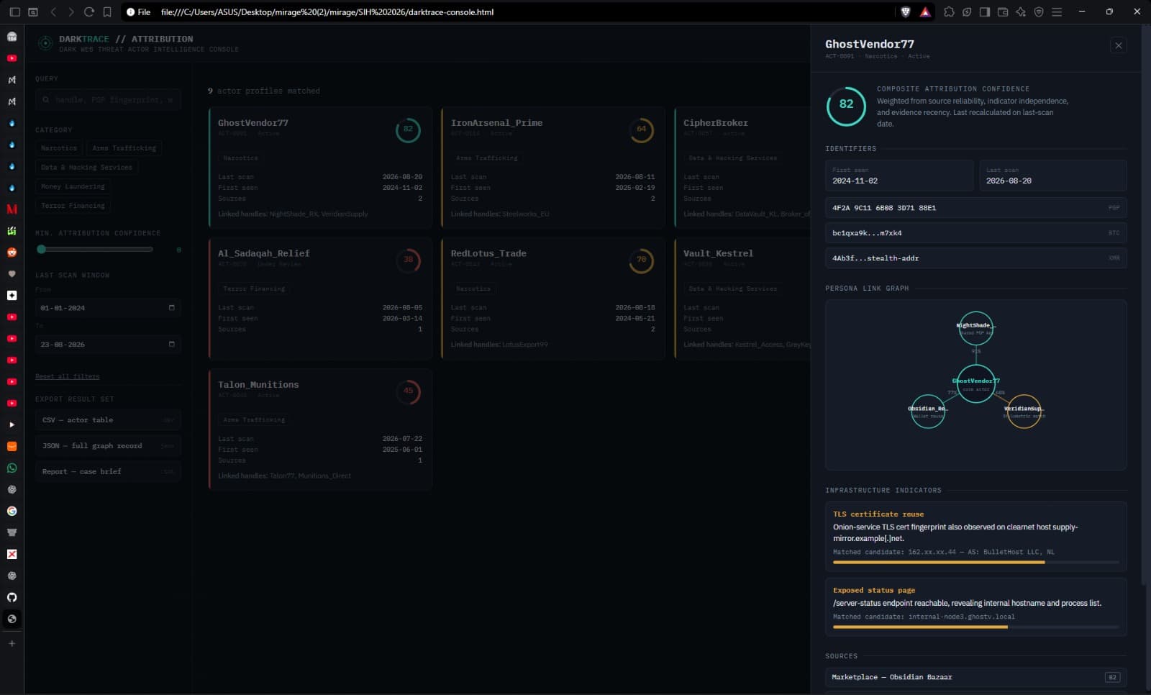Toggle vertical tabs icon at top-left
The image size is (1151, 695).
click(14, 12)
